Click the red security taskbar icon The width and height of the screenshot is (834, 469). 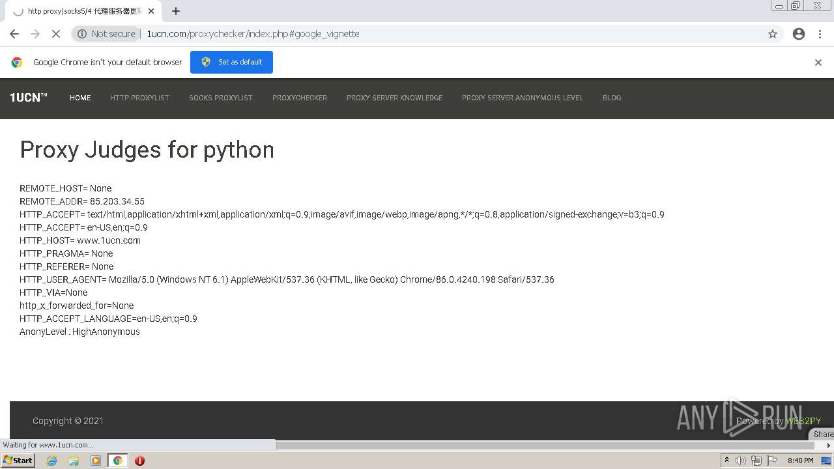click(x=139, y=461)
